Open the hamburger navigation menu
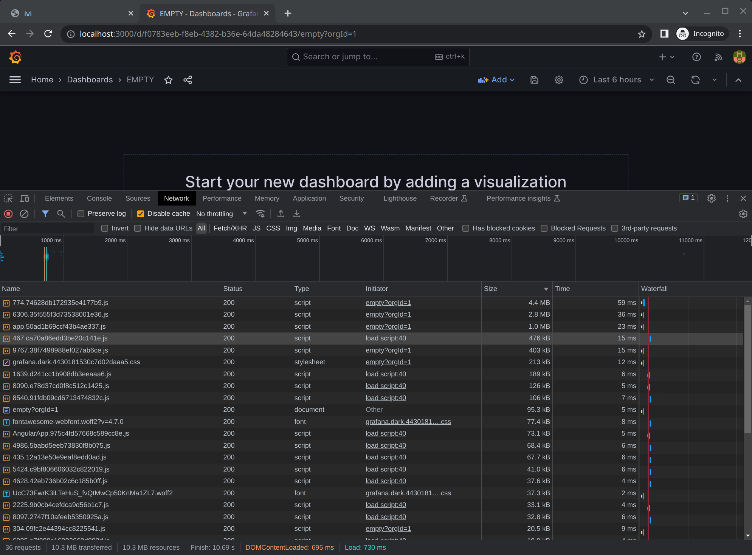 [x=15, y=80]
